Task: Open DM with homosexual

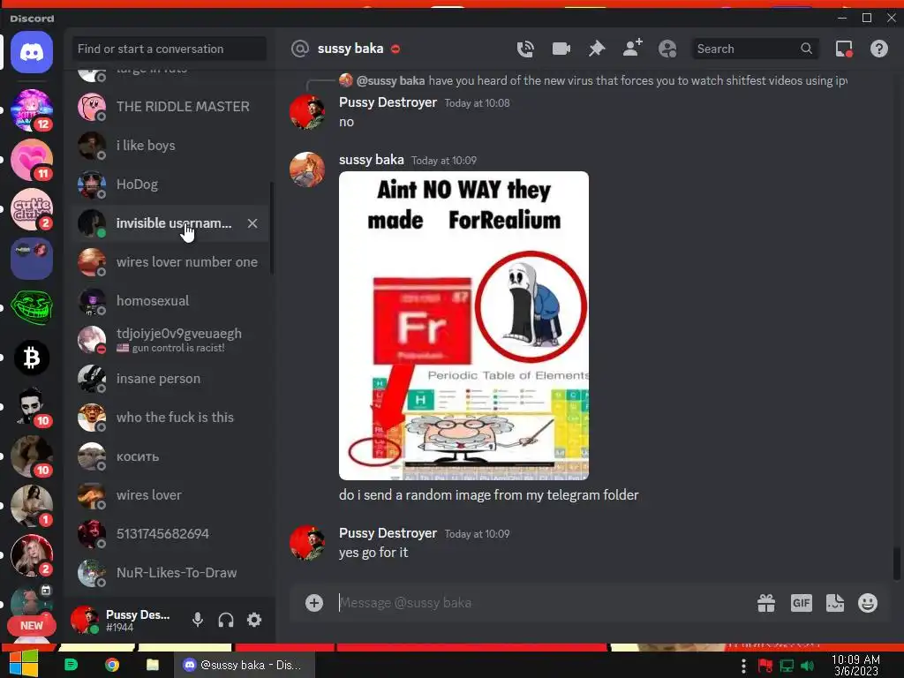Action: click(x=170, y=301)
